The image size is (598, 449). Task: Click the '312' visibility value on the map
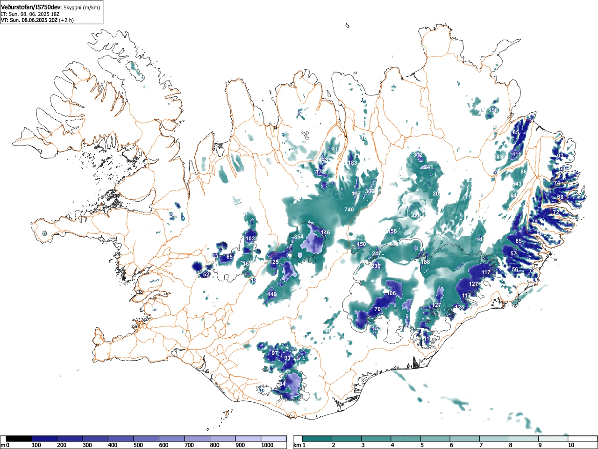click(x=418, y=154)
